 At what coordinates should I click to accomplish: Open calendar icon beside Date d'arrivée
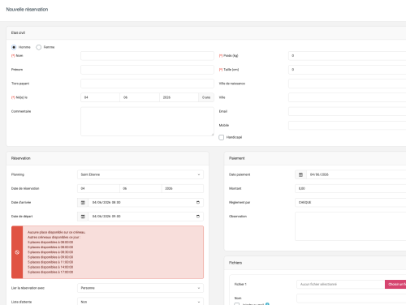(x=83, y=203)
